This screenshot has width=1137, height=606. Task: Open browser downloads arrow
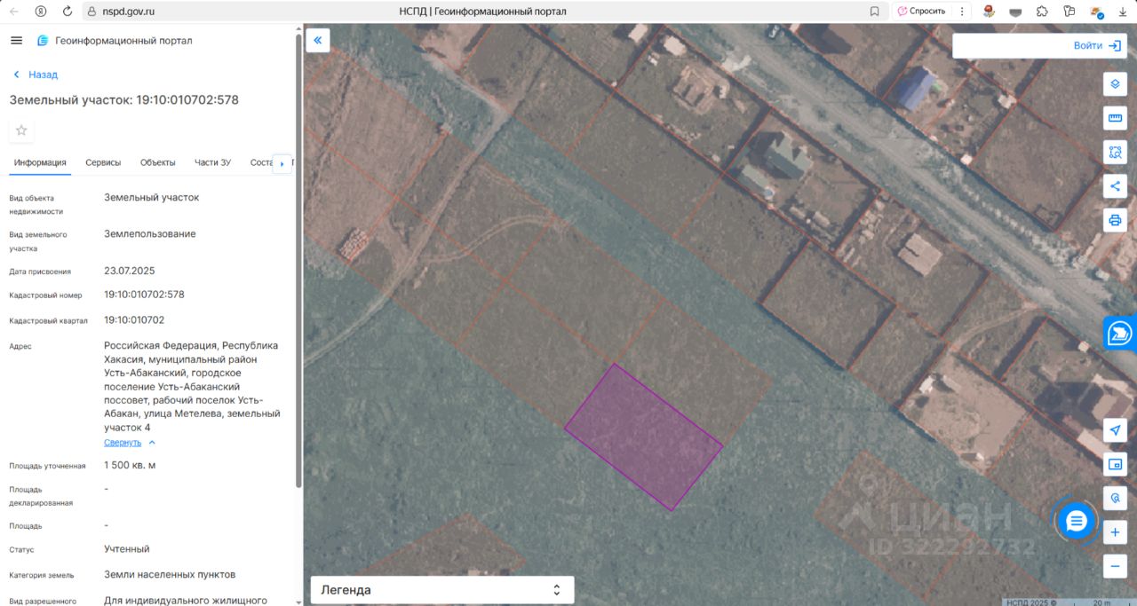pyautogui.click(x=1122, y=12)
